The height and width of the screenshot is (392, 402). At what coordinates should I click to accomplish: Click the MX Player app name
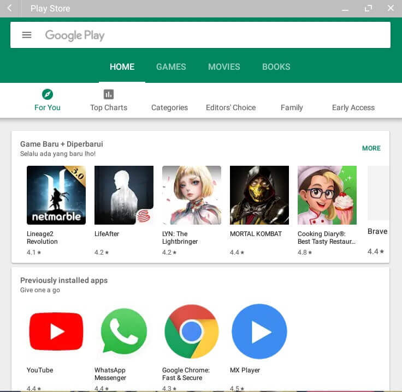coord(245,370)
